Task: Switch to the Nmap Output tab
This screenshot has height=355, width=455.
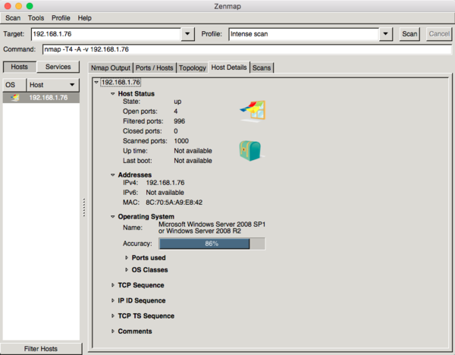Action: 111,68
